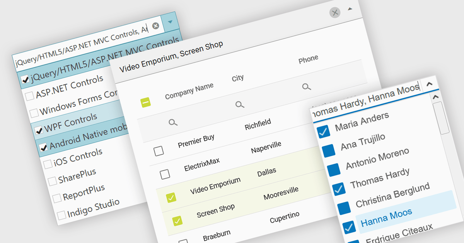Toggle the grid header select-all checkbox

pyautogui.click(x=145, y=102)
